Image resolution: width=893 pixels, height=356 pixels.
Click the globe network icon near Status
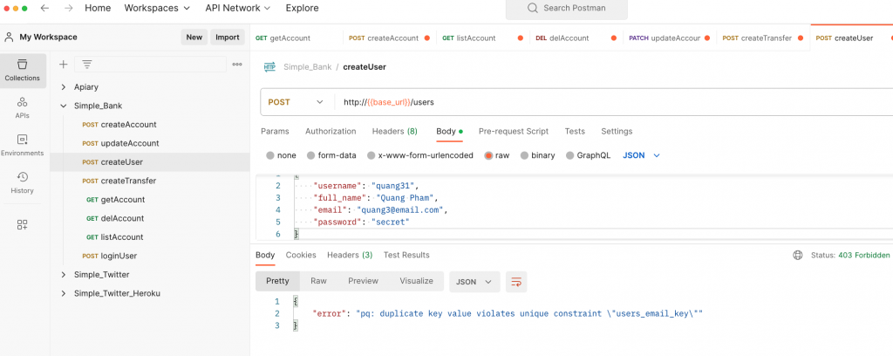coord(797,255)
